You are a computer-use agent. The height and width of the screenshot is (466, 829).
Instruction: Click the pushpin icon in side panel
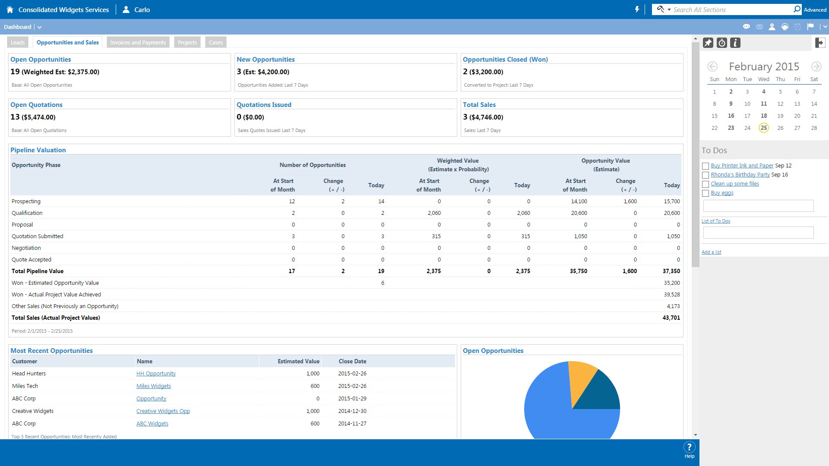pyautogui.click(x=708, y=43)
